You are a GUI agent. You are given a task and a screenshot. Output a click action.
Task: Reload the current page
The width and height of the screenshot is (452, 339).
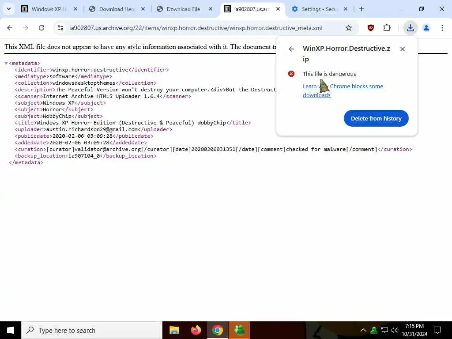click(41, 28)
